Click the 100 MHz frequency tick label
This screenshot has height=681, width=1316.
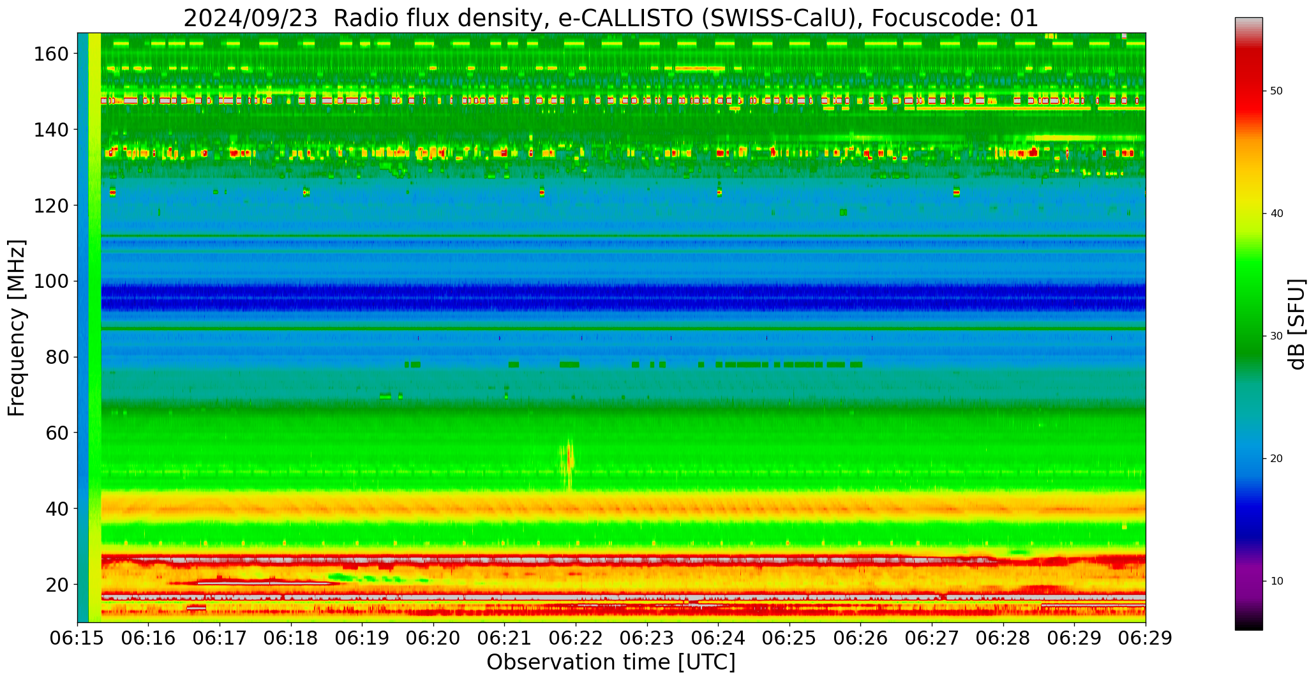point(50,281)
